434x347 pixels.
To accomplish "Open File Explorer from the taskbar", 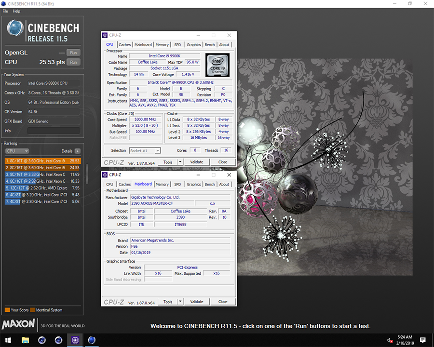I will (x=25, y=340).
